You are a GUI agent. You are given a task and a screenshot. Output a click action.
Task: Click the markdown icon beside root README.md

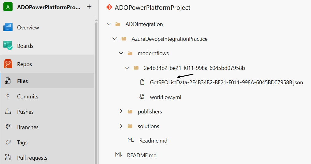(x=119, y=155)
